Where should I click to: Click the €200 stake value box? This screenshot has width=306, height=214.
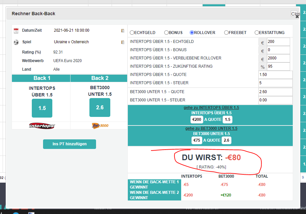coord(197,120)
